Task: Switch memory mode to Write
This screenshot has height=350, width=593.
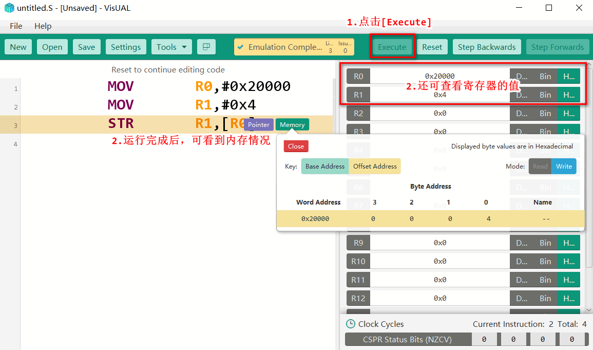Action: [x=564, y=166]
